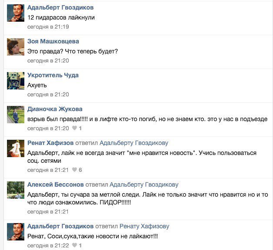Click Ренат Хафизов's author name link
Image resolution: width=273 pixels, height=250 pixels.
pos(50,143)
